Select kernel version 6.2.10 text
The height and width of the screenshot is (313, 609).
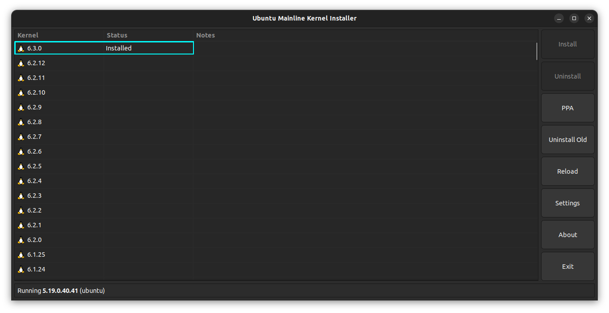pyautogui.click(x=36, y=92)
